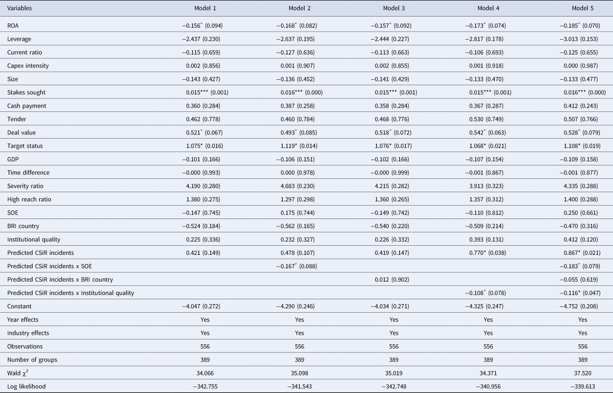
Task: Click the Wald value 37.520
Action: pos(583,373)
